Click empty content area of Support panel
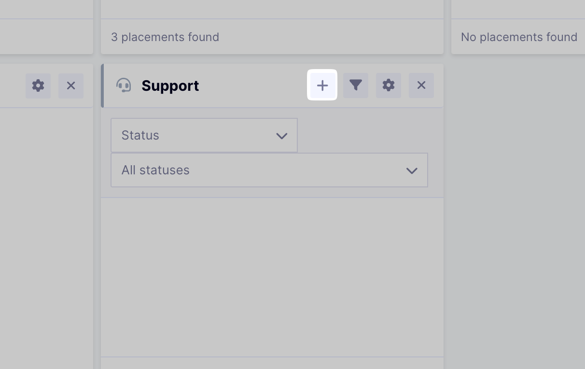 coord(272,275)
